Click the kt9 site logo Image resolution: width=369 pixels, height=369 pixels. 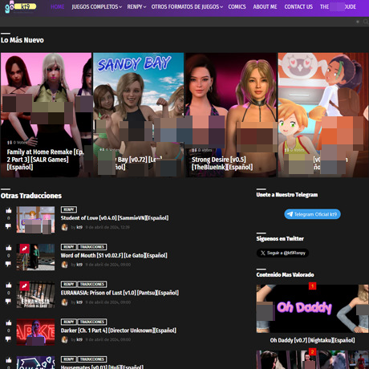[20, 6]
